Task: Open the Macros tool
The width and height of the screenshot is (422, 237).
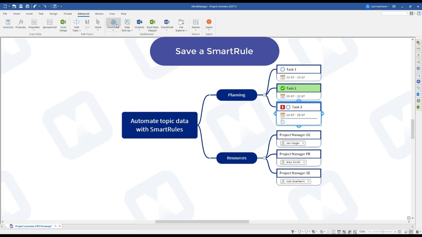Action: [x=196, y=24]
